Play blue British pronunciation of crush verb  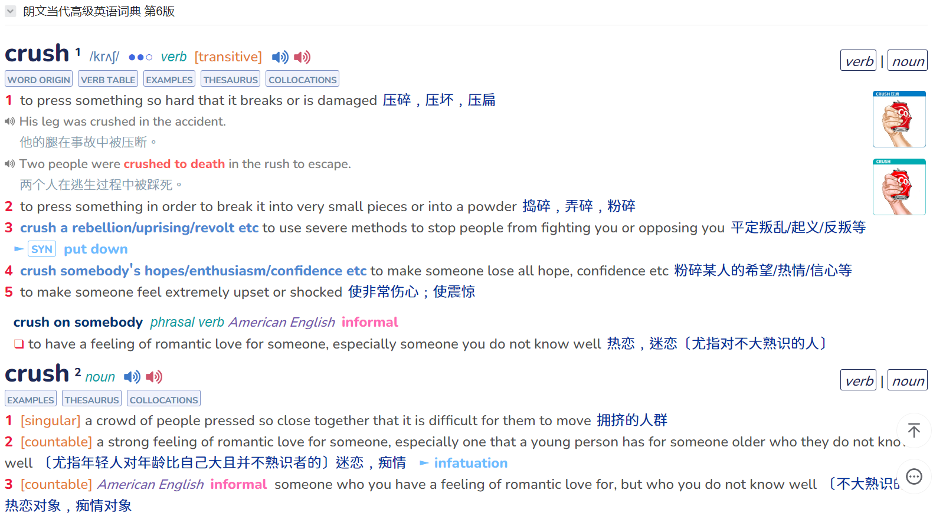tap(280, 57)
